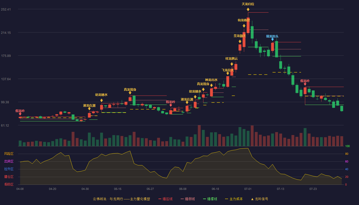The height and width of the screenshot is (205, 359).
Task: Click the 60 indicator scale value
Action: click(x=347, y=161)
